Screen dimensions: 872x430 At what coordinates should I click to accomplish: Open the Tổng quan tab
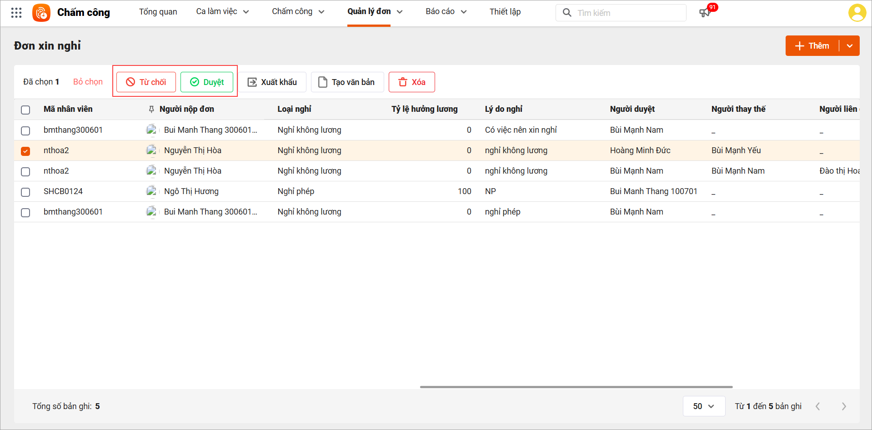pos(158,12)
